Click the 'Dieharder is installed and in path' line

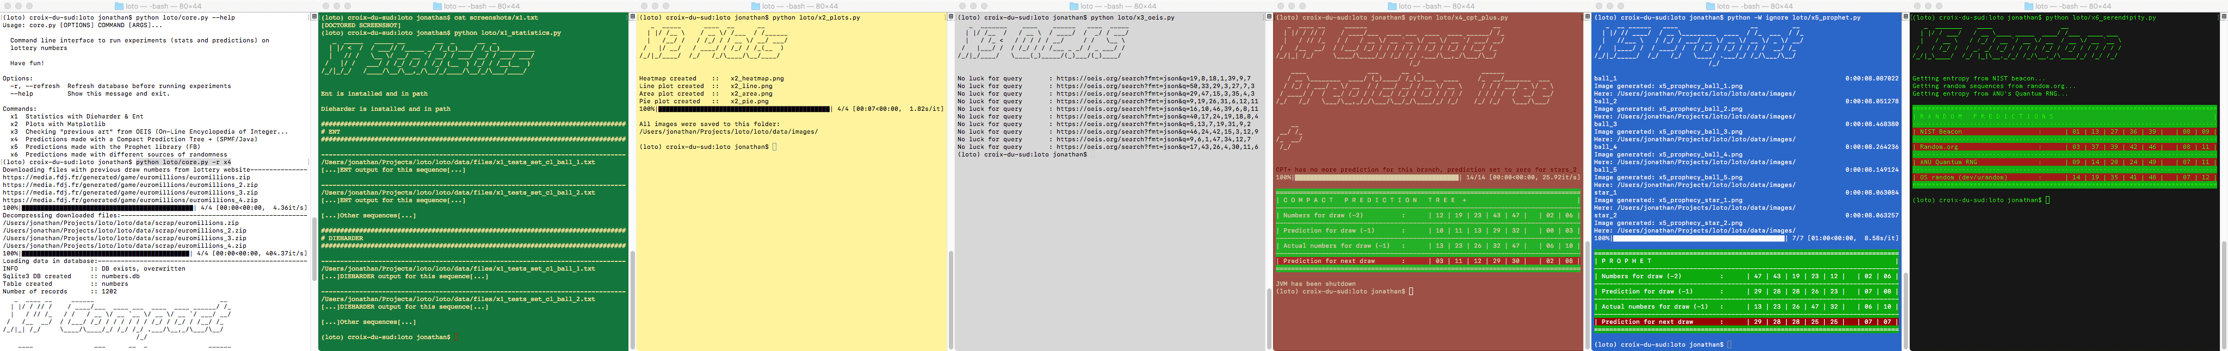pyautogui.click(x=386, y=109)
